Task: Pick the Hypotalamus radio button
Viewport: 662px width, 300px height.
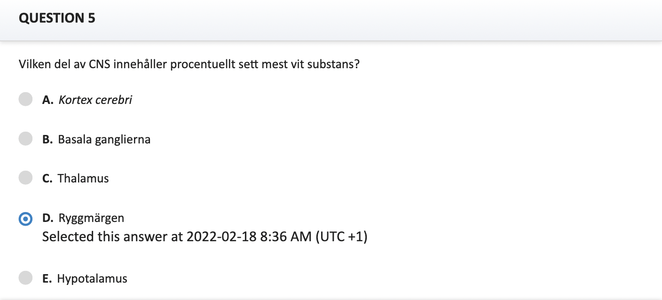Action: pos(25,278)
